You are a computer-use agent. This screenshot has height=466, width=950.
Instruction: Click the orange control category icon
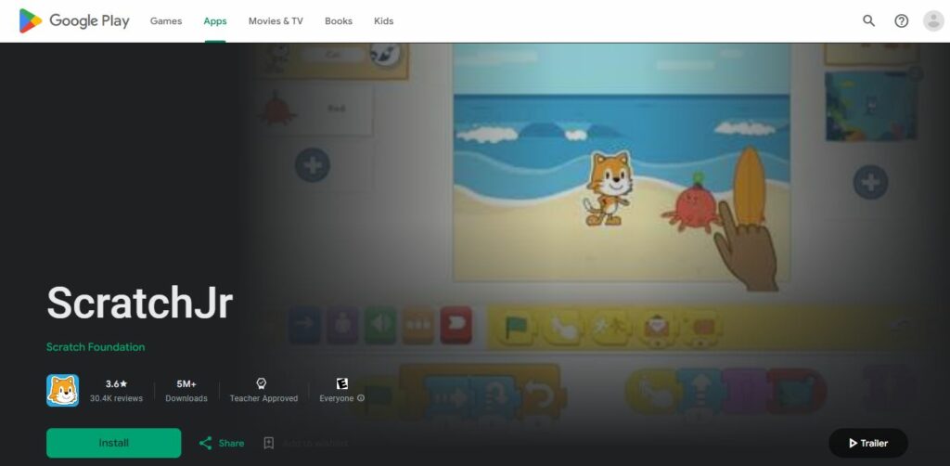pyautogui.click(x=418, y=326)
